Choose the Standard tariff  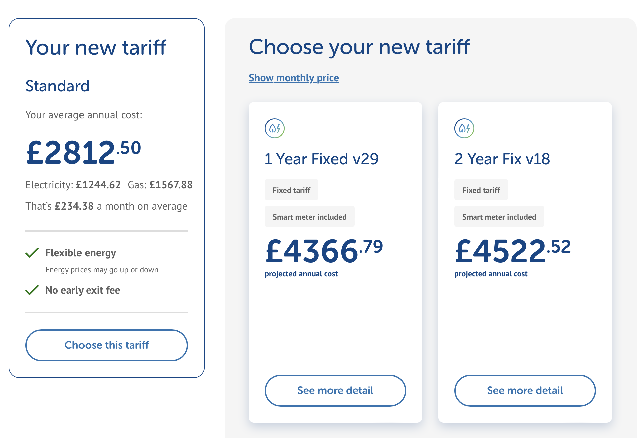(107, 345)
